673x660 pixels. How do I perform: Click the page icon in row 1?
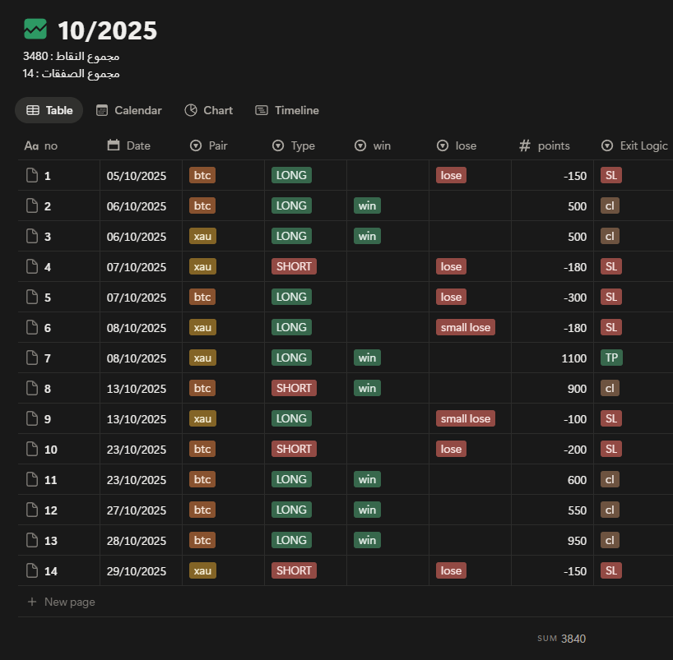pyautogui.click(x=32, y=175)
